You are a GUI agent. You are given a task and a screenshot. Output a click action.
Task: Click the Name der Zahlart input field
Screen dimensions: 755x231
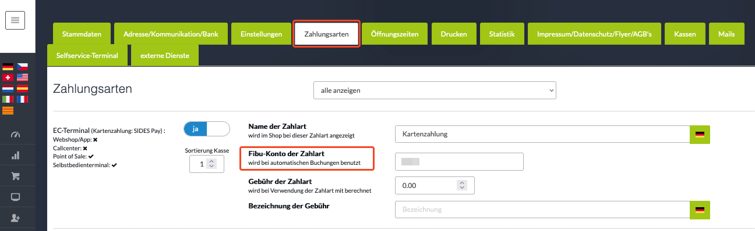542,134
